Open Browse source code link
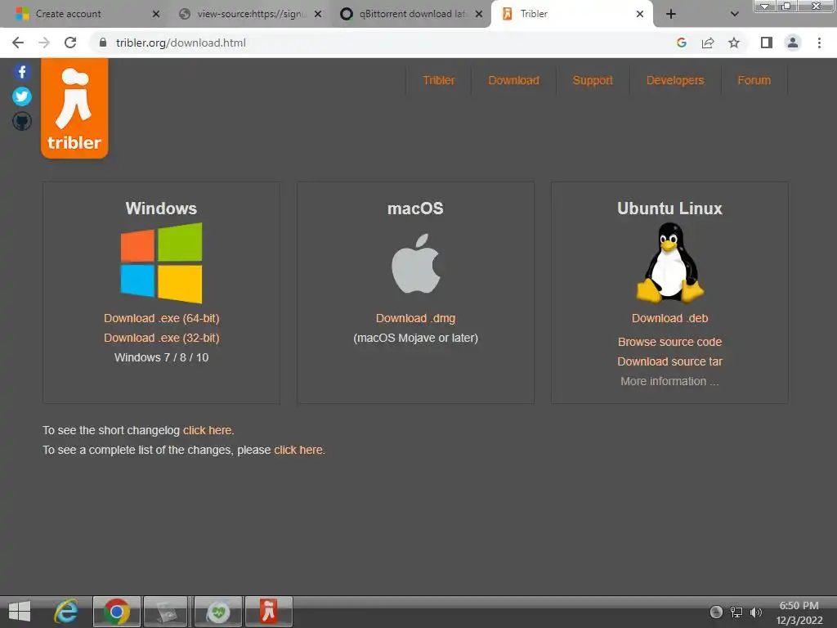 [670, 342]
